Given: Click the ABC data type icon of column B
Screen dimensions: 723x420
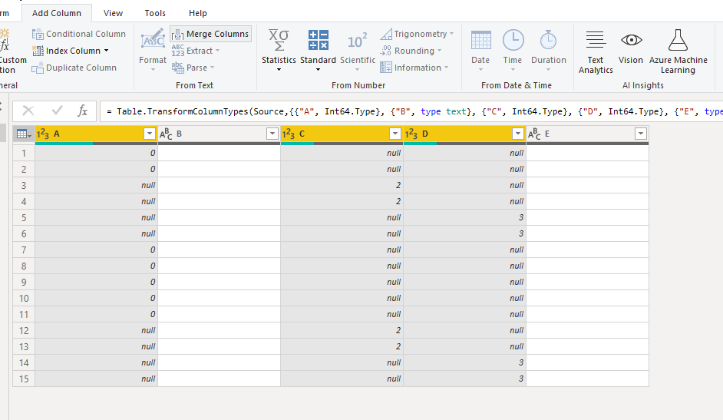Looking at the screenshot, I should pyautogui.click(x=166, y=134).
